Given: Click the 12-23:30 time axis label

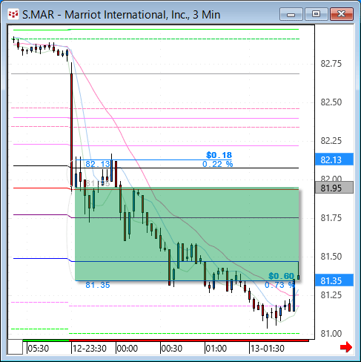Looking at the screenshot, I should pyautogui.click(x=90, y=348).
